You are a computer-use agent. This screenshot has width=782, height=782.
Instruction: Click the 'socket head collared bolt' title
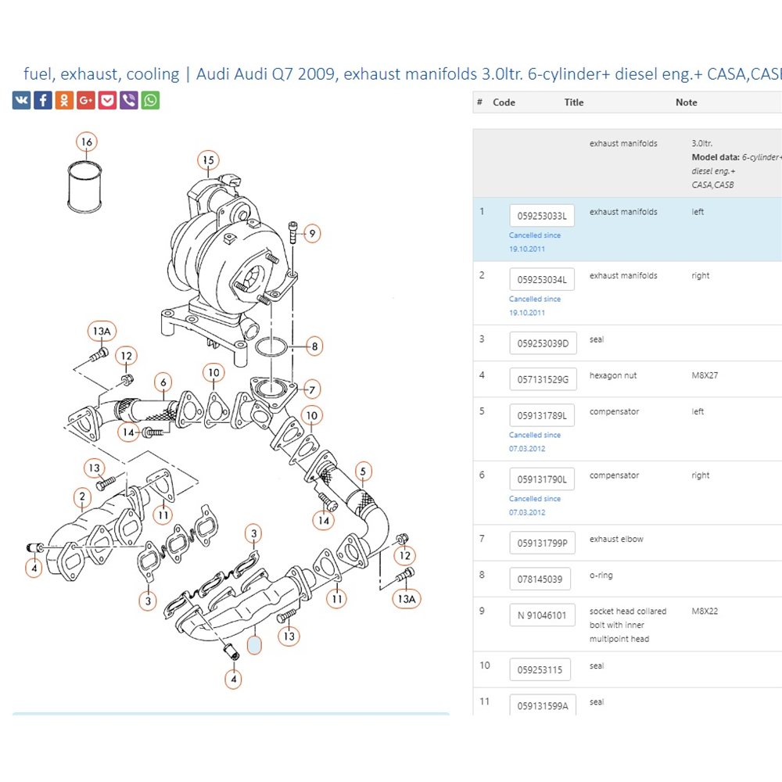coord(628,625)
